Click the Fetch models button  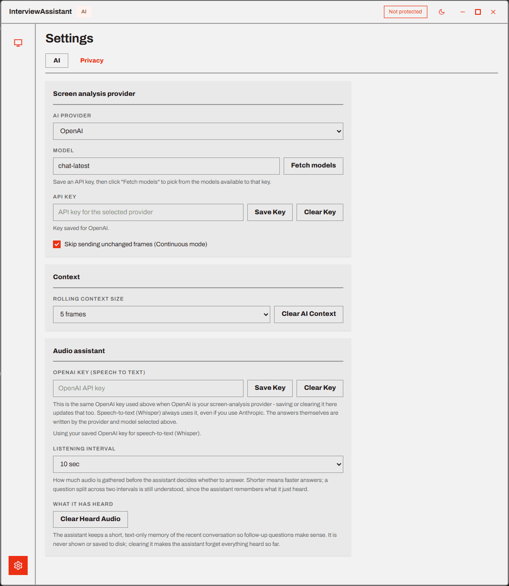313,166
